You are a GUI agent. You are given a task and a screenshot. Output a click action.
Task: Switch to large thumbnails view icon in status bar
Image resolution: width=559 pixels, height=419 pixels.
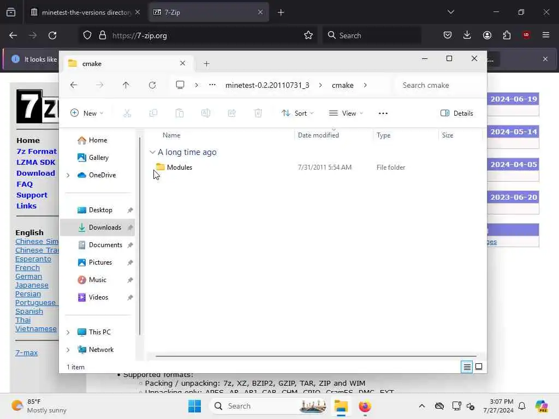[479, 367]
